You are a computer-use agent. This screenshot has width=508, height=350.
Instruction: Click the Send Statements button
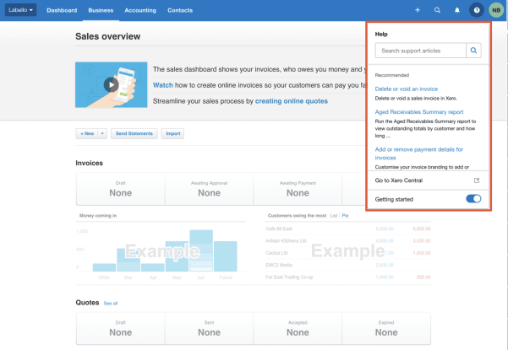click(x=134, y=133)
